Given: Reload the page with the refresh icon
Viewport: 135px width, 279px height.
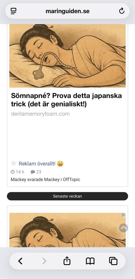Looking at the screenshot, I should (122, 11).
